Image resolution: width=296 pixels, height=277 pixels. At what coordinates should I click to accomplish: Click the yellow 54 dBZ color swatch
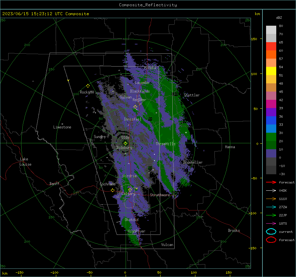click(x=271, y=71)
